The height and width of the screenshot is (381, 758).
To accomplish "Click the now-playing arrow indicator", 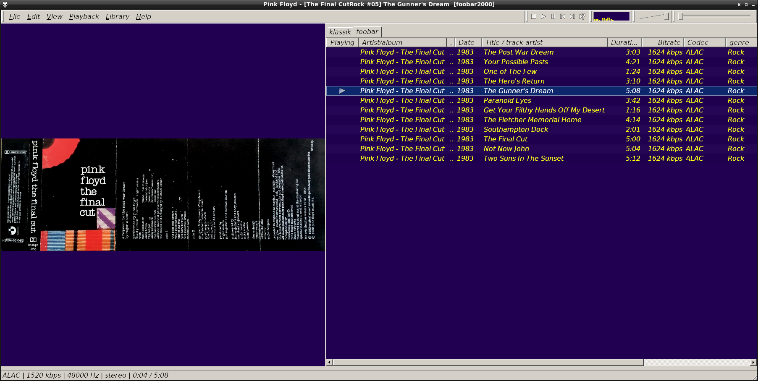I will [x=342, y=91].
